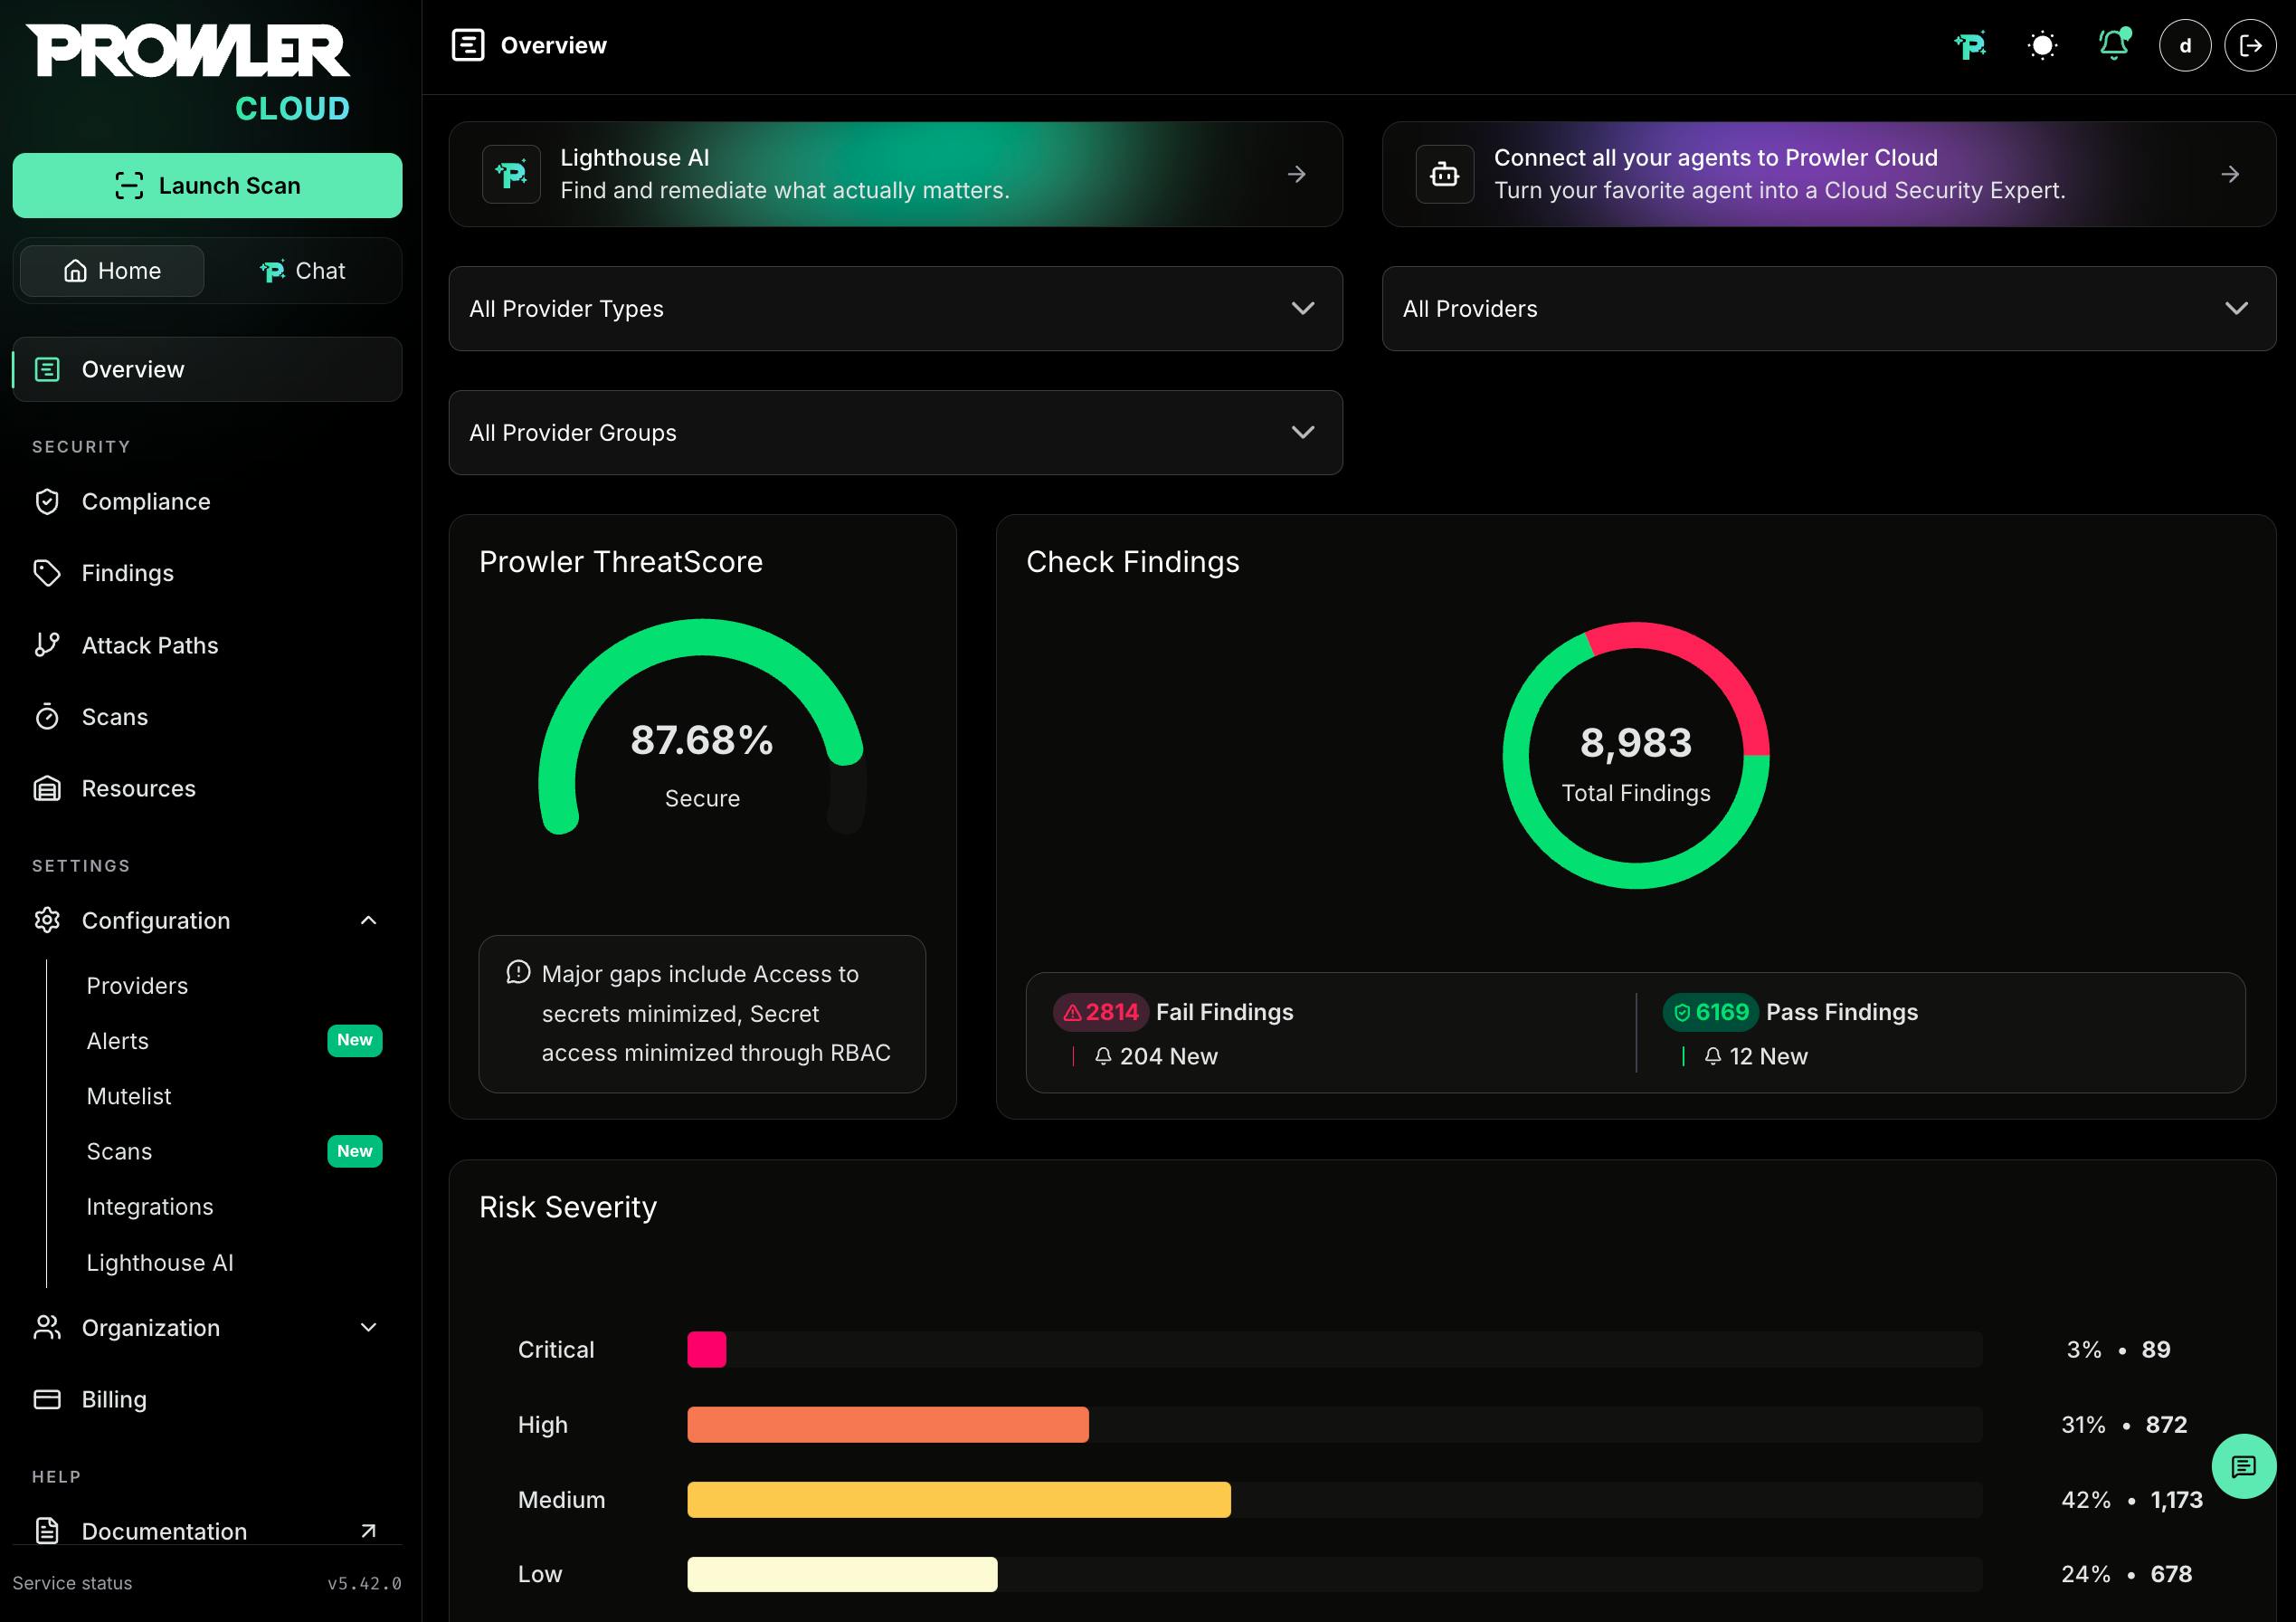Click the 2814 Fail Findings badge
The image size is (2296, 1622).
point(1100,1013)
